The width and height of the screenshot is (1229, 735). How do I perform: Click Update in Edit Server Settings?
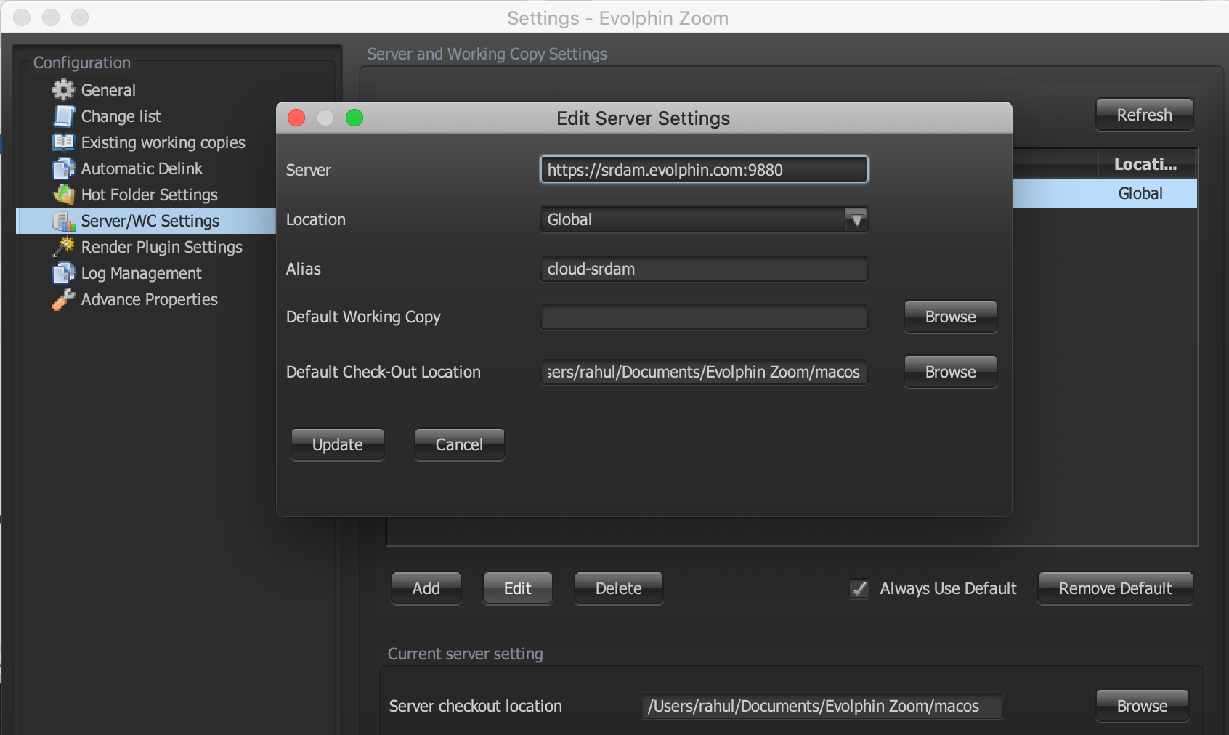point(338,444)
